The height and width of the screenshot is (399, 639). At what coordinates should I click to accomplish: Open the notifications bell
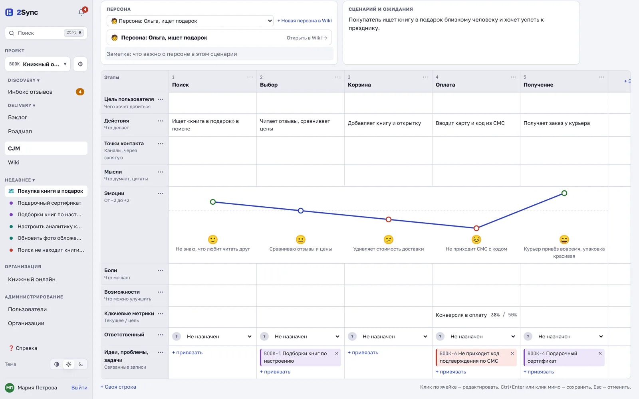click(81, 12)
